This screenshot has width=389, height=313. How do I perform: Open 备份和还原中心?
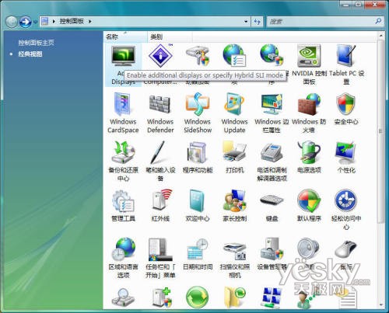click(x=123, y=161)
